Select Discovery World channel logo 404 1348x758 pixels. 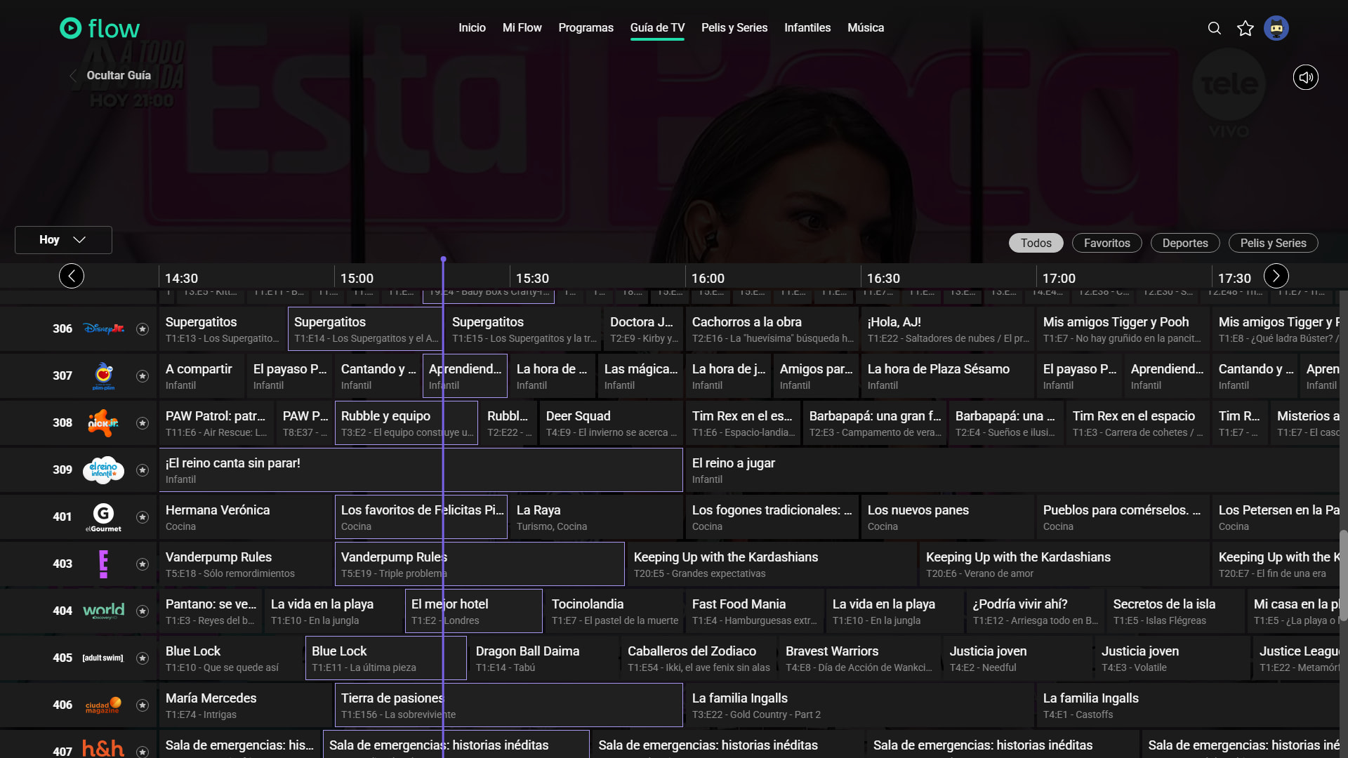click(103, 611)
